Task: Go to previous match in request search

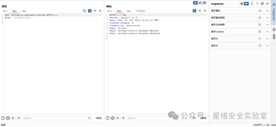Action: point(13,118)
